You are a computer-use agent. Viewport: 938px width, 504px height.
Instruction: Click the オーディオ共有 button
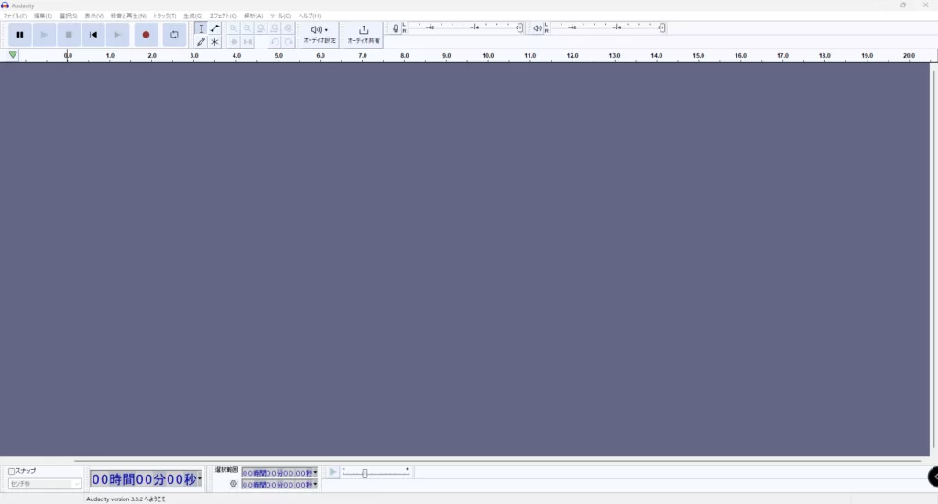pos(364,35)
